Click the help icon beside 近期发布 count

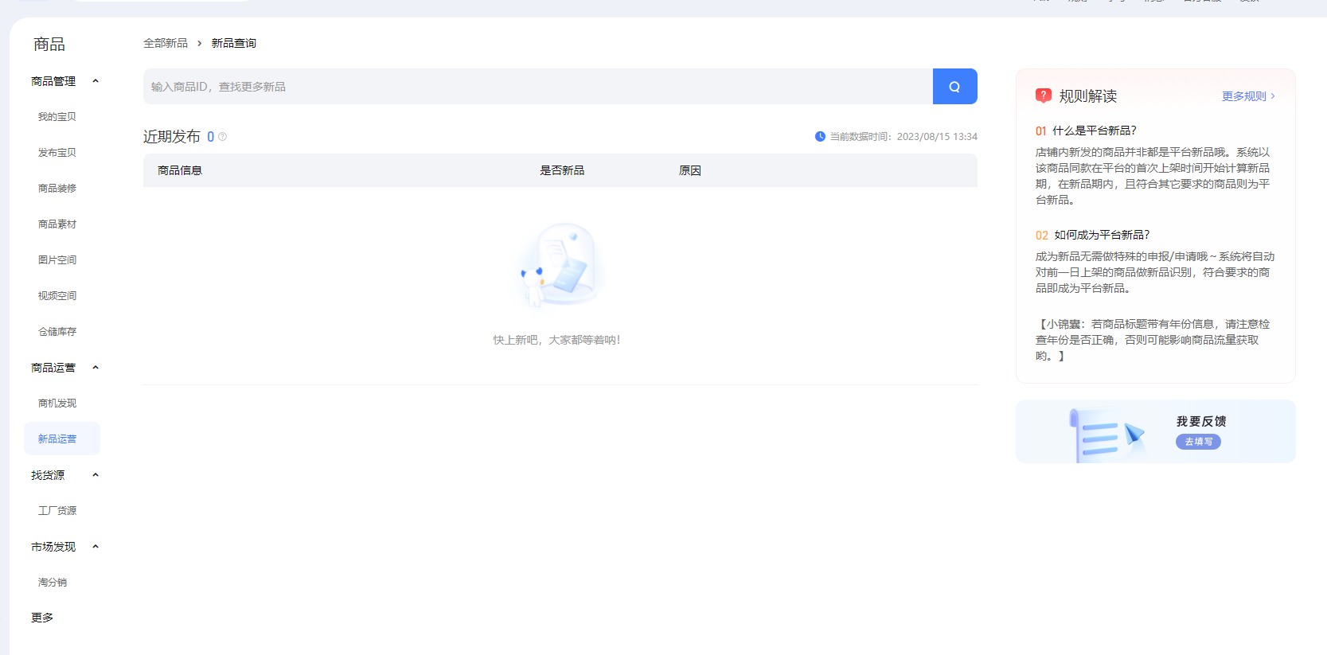tap(223, 137)
